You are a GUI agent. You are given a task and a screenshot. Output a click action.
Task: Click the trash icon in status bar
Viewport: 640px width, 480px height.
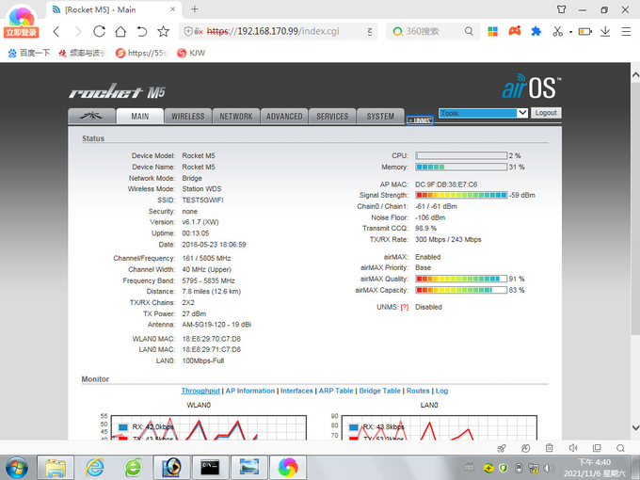[x=550, y=448]
